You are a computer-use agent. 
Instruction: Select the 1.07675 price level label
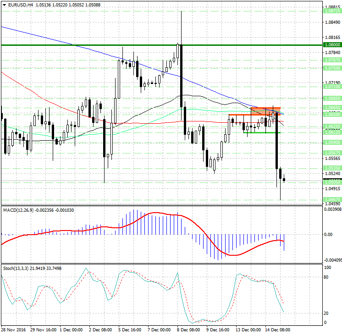coord(332,60)
